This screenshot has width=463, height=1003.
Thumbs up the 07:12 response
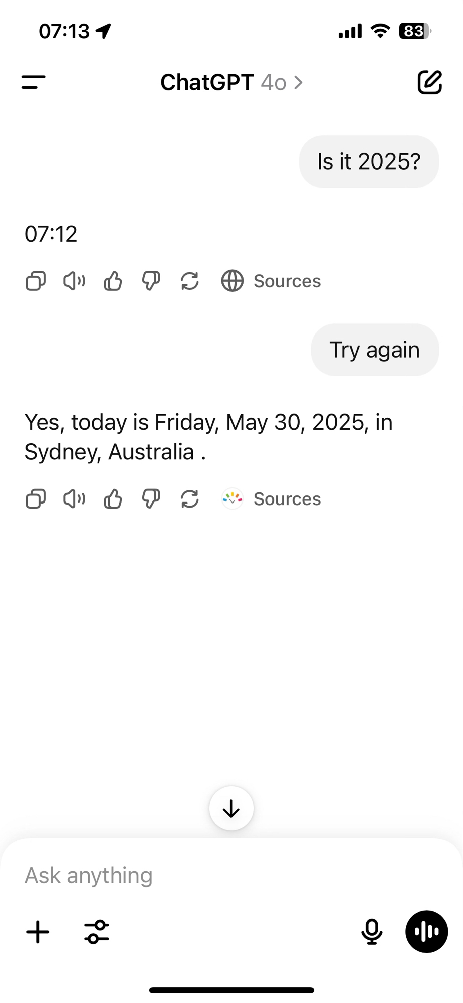tap(113, 281)
